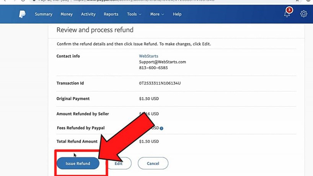Open the Reports section
313x176 pixels.
coord(111,14)
